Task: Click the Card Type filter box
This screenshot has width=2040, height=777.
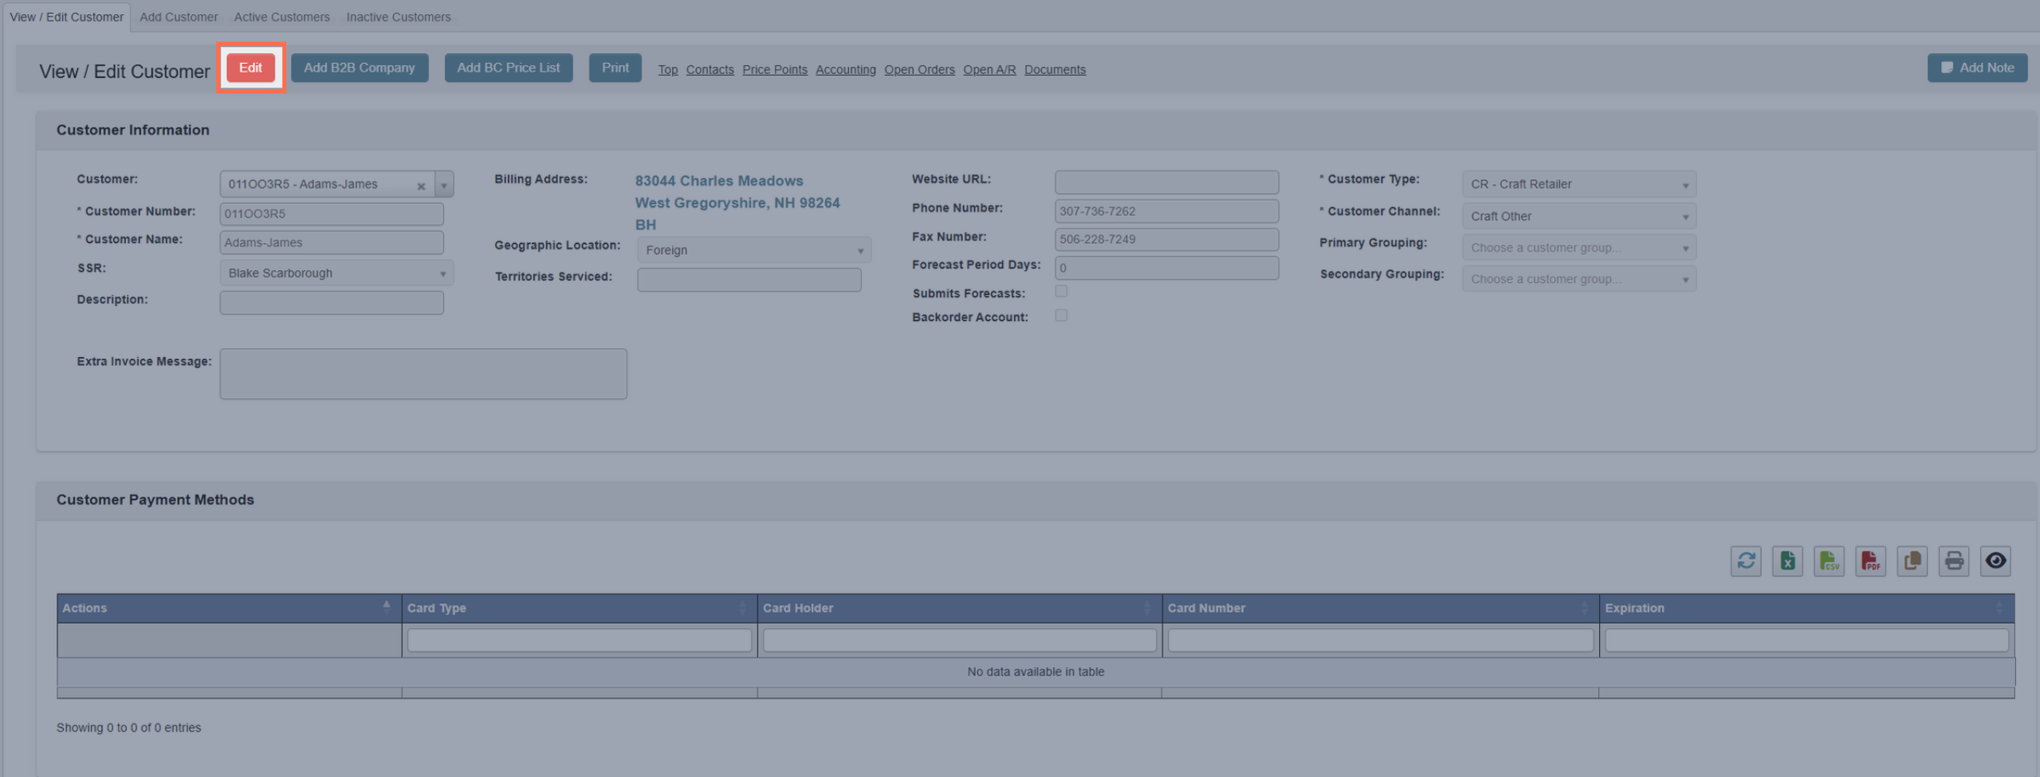Action: click(579, 640)
